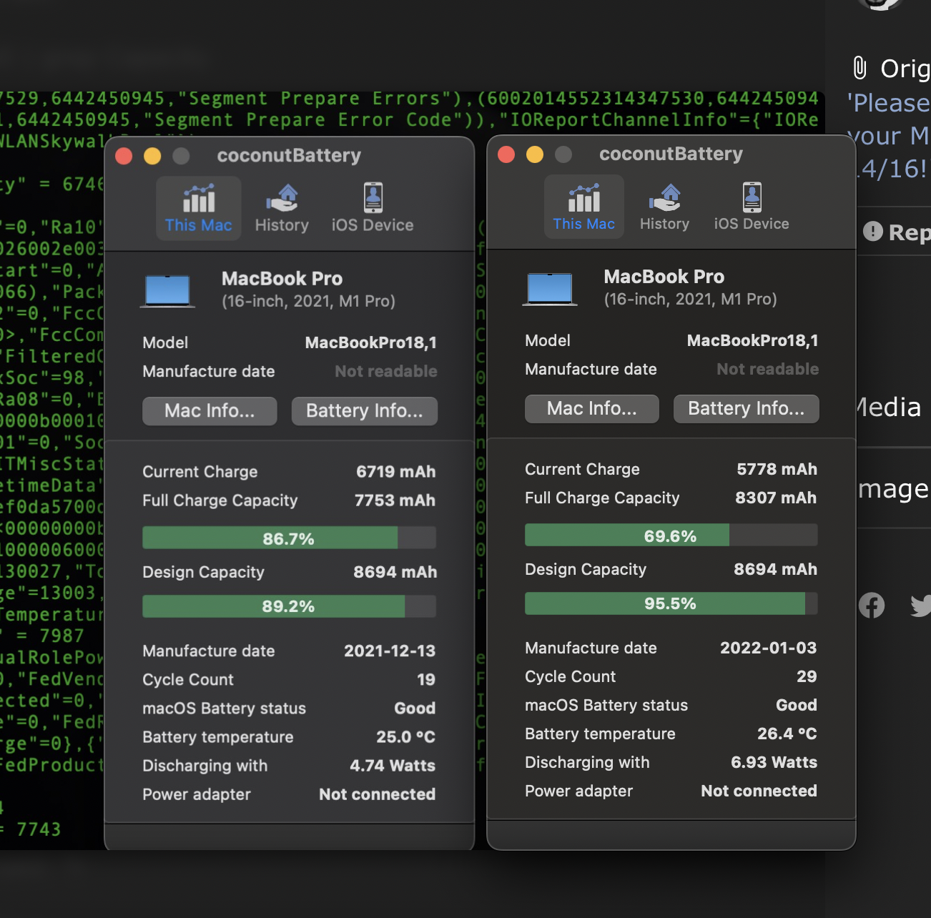
Task: Click Battery Info button in left window
Action: pyautogui.click(x=365, y=411)
